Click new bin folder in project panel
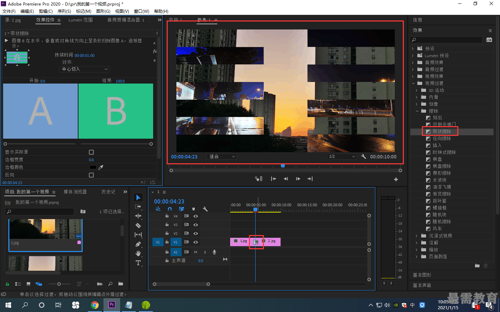The image size is (500, 312). click(120, 284)
